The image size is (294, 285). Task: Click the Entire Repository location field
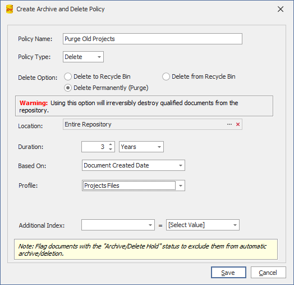coord(153,124)
